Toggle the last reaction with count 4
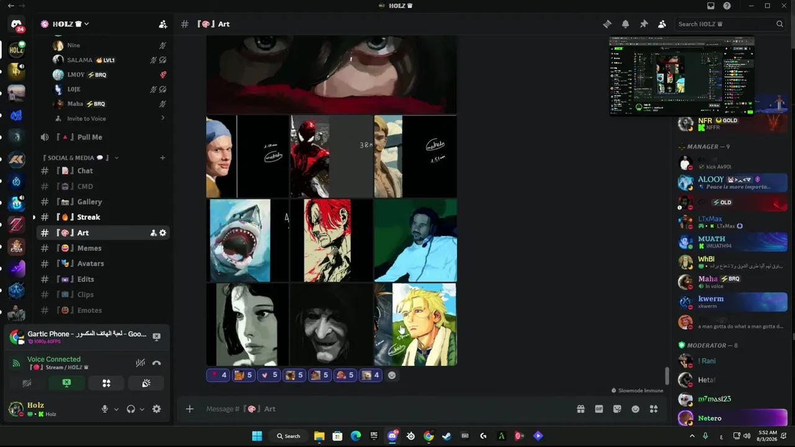 click(x=371, y=375)
